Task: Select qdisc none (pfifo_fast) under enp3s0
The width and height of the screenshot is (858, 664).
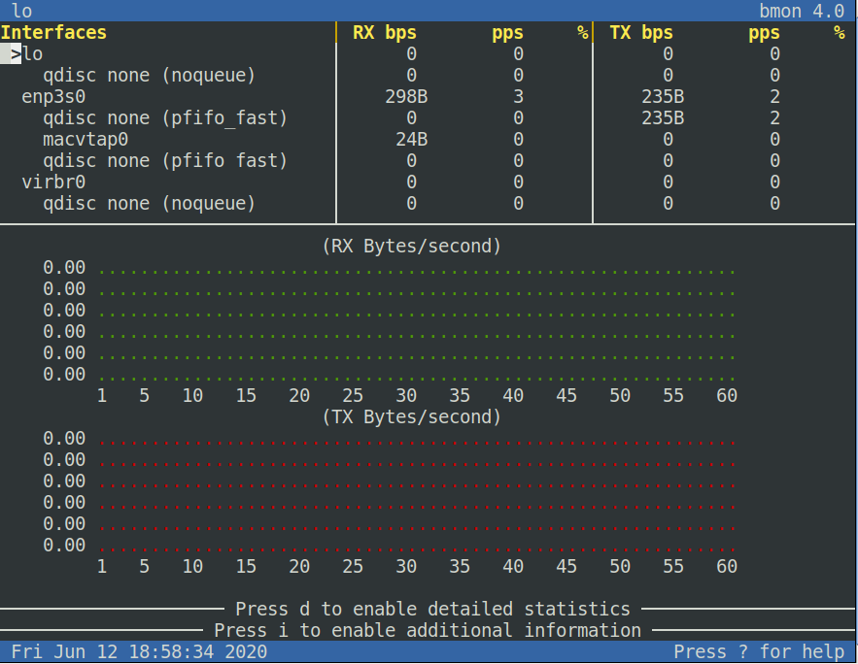Action: point(165,118)
